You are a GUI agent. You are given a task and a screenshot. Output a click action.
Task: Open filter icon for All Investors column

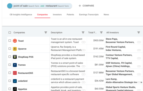click(138, 32)
